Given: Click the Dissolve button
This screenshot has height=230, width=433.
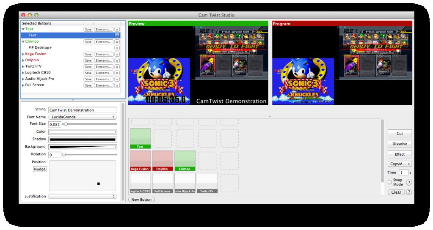Looking at the screenshot, I should (x=400, y=144).
